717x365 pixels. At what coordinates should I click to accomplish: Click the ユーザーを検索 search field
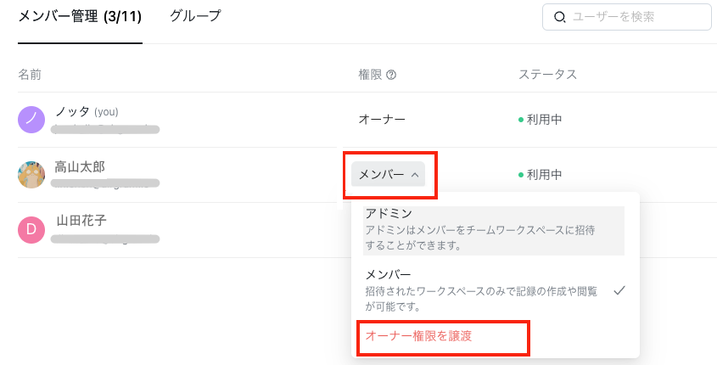[x=627, y=17]
